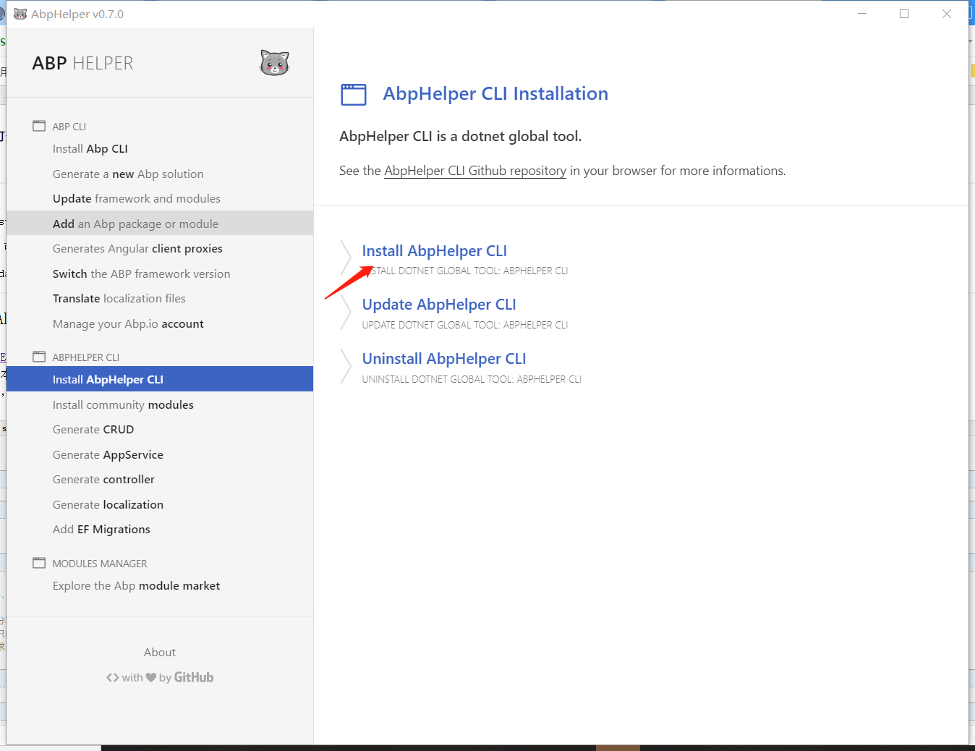Open AbpHelper CLI Github repository link
This screenshot has width=975, height=751.
point(475,171)
